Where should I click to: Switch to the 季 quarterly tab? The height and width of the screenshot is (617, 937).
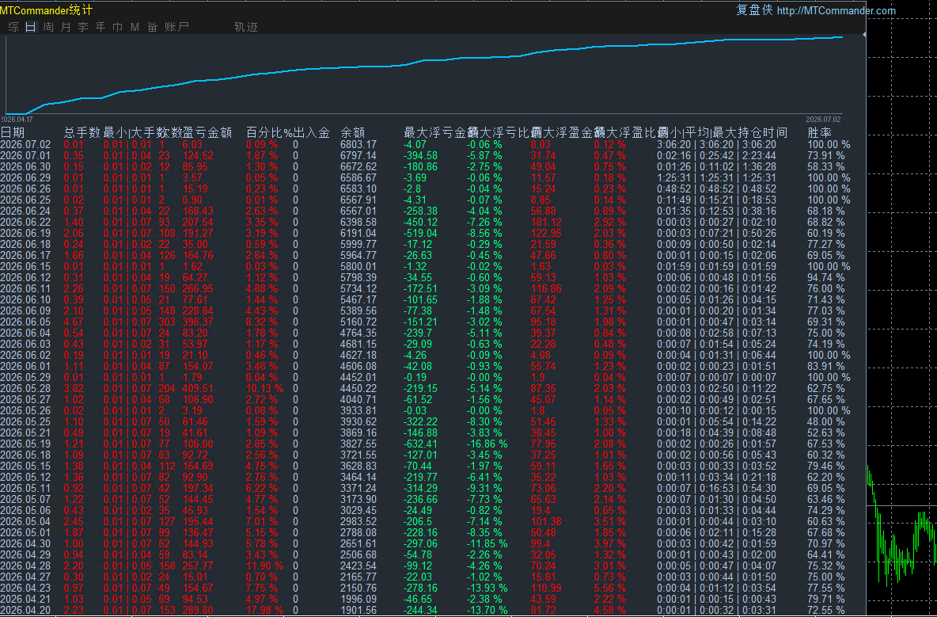(x=83, y=27)
